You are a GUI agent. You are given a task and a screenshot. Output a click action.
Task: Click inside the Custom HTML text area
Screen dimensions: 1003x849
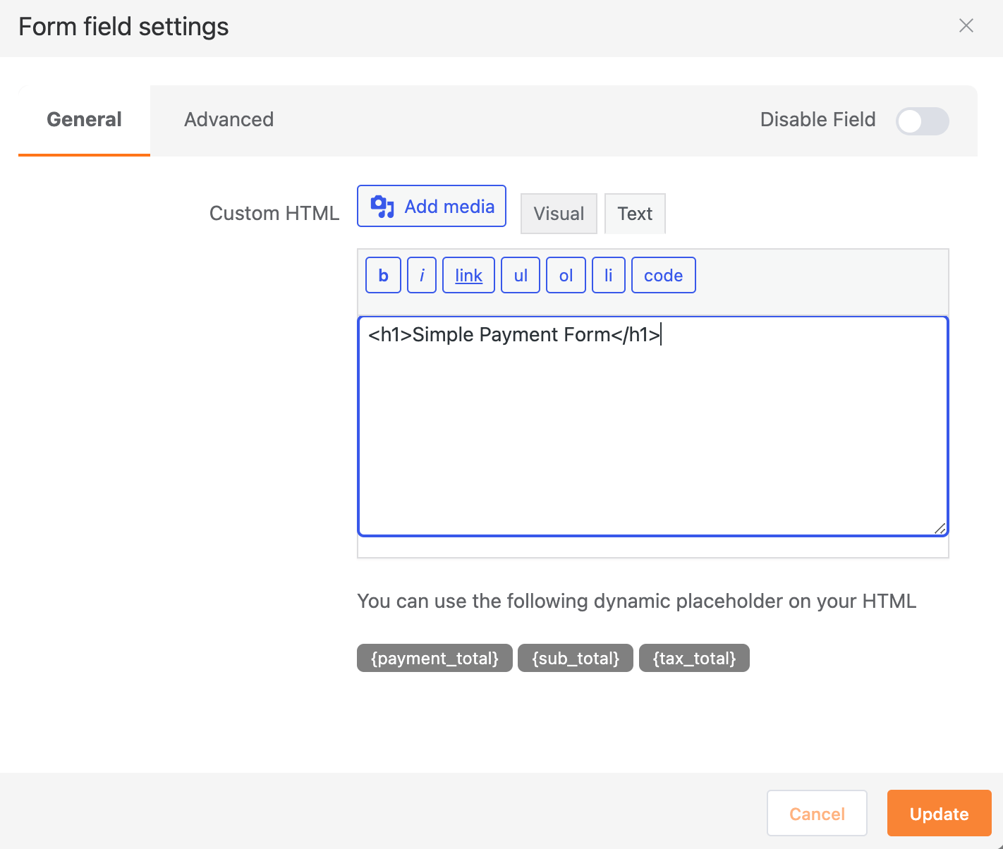[x=652, y=423]
